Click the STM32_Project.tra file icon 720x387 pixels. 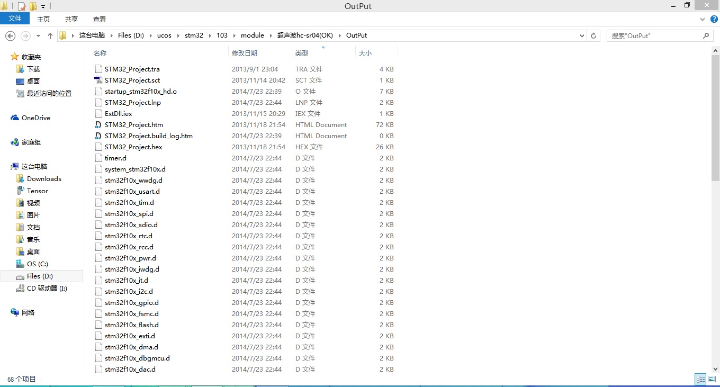pos(98,69)
